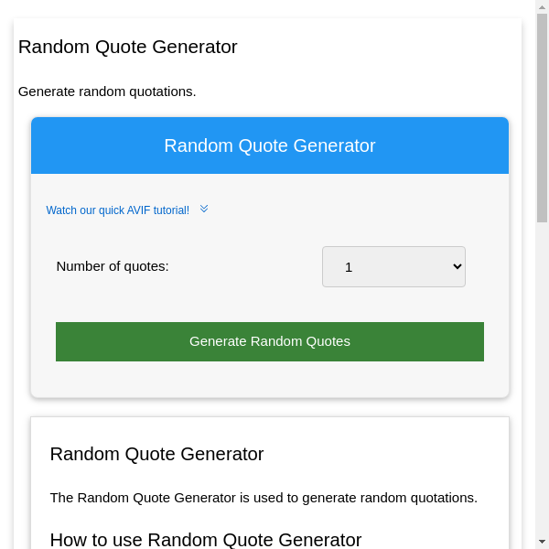Click the 'How to use Random Quote Generator' heading
Screen dimensions: 549x549
(x=205, y=540)
